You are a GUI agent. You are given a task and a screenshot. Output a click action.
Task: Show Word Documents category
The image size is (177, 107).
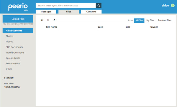pos(15,53)
